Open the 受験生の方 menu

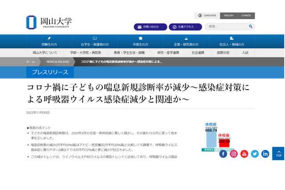click(49, 41)
